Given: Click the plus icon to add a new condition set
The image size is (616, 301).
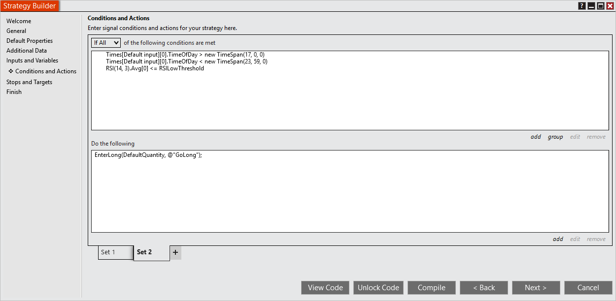Looking at the screenshot, I should click(175, 252).
